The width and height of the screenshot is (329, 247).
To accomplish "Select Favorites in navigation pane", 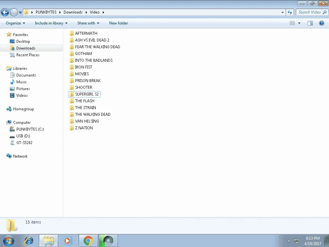I will click(x=21, y=35).
